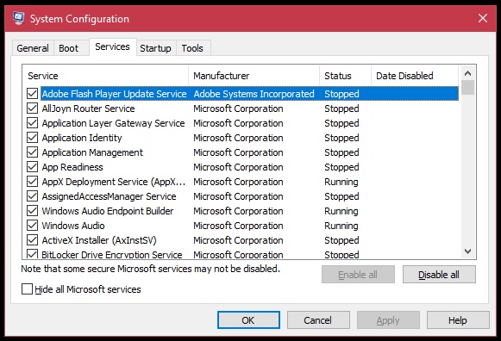Screen dimensions: 501x341
Task: Uncheck Windows Audio Endpoint Builder checkbox
Action: point(32,211)
